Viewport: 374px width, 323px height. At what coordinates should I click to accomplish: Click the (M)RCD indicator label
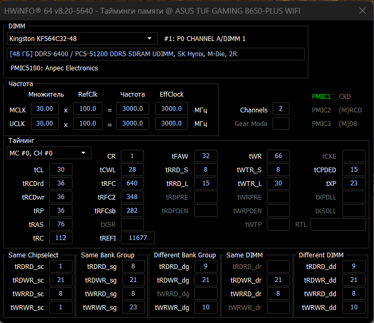pos(350,110)
